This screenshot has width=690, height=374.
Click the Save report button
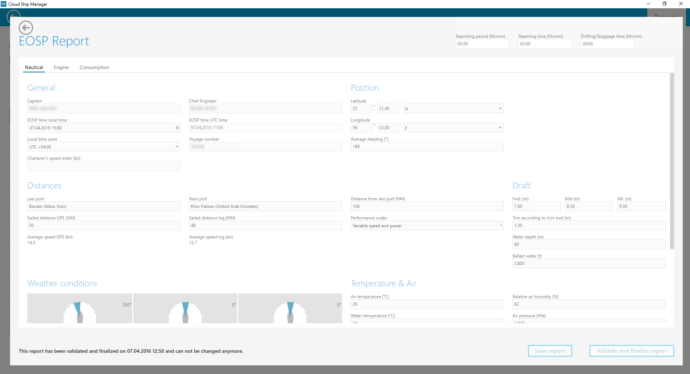click(x=549, y=351)
